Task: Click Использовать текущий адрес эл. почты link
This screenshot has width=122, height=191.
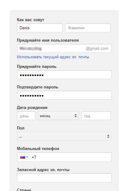Action: [x=53, y=57]
